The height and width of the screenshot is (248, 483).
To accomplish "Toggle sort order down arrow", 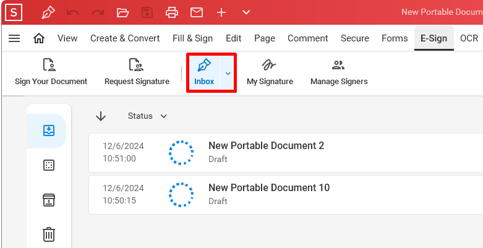I will [101, 116].
